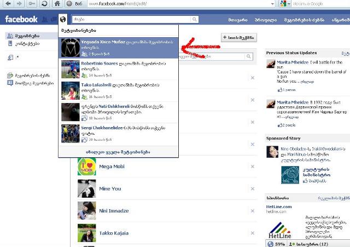Click see all notifications link at dropdown bottom
Viewport: 350px width, 247px height.
coord(118,152)
